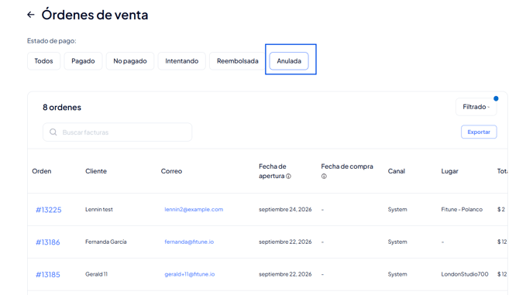Open order #13186
This screenshot has height=295, width=519.
point(48,242)
